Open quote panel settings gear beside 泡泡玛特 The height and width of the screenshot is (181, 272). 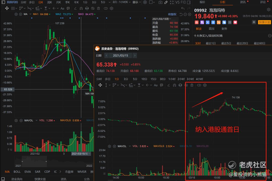[x=268, y=10]
